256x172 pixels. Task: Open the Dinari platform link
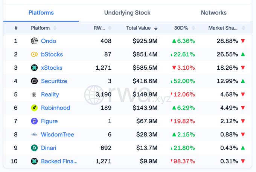pyautogui.click(x=49, y=148)
